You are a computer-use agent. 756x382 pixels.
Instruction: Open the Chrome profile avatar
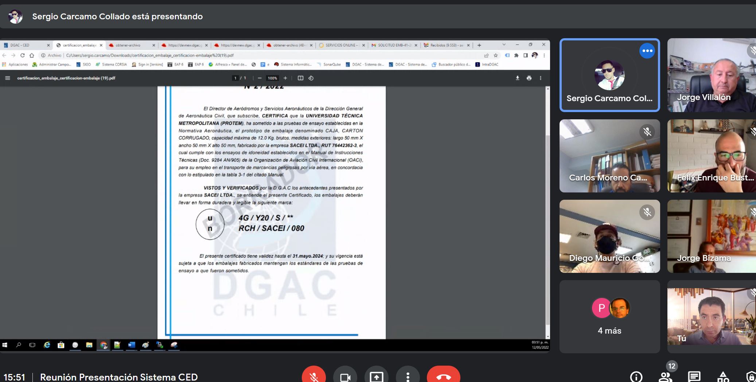(x=535, y=55)
